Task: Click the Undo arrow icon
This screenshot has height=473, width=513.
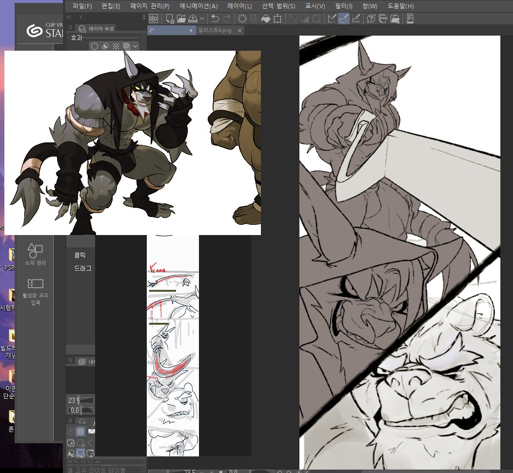Action: point(215,19)
